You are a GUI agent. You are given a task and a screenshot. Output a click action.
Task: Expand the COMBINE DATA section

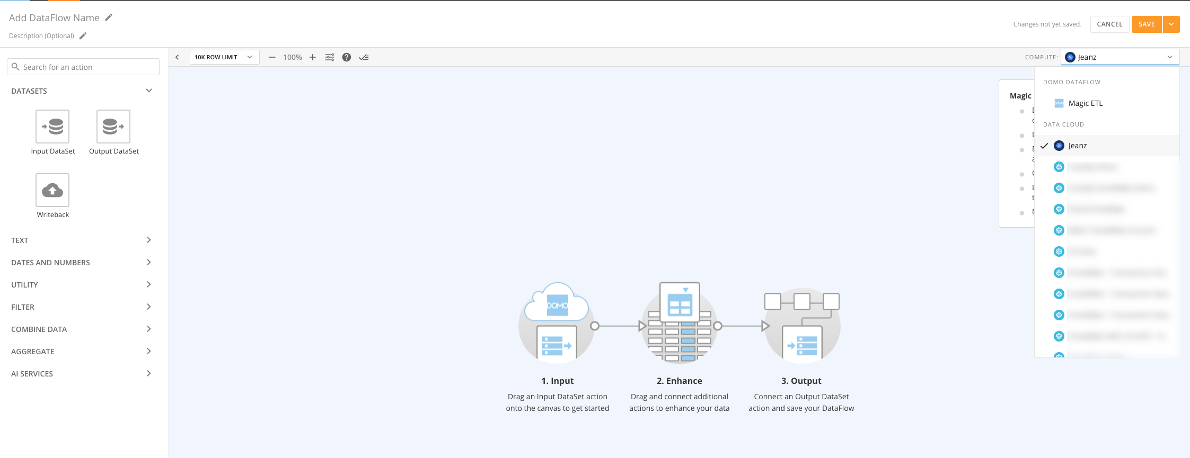[149, 329]
